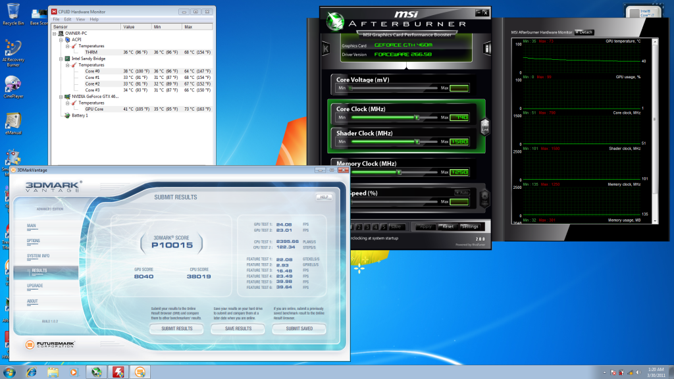Image resolution: width=674 pixels, height=379 pixels.
Task: Collapse the NVIDIA GeForce GTX node
Action: click(61, 97)
